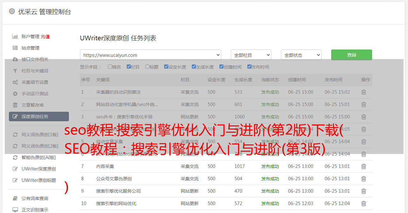Click the server icon for 站点管理

15,48
